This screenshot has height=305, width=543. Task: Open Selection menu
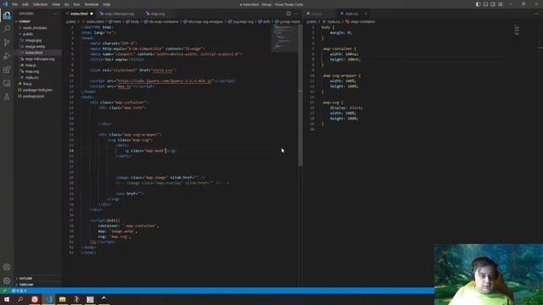click(40, 4)
